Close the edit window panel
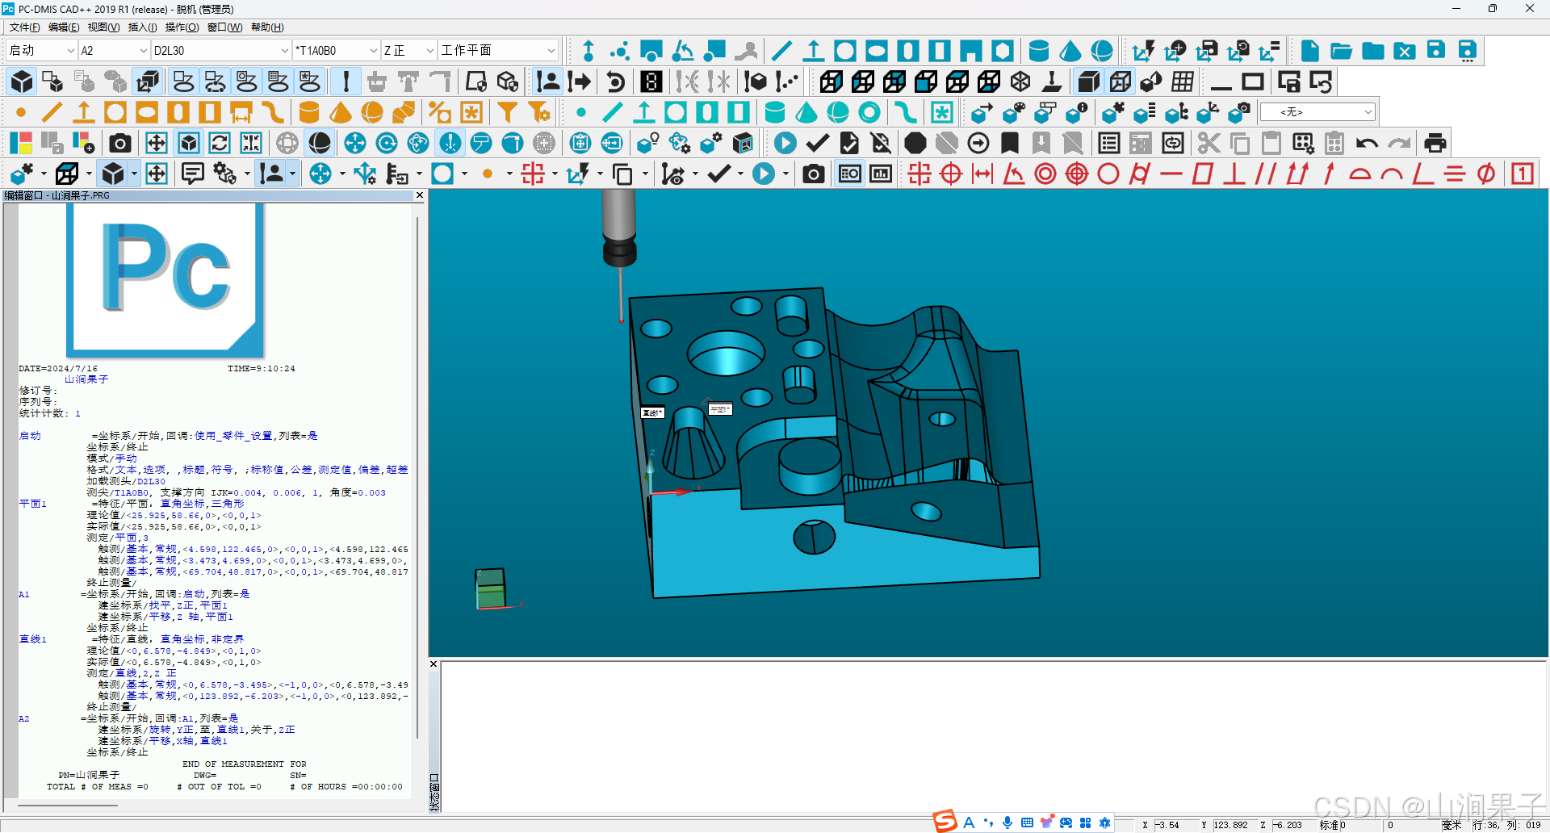 click(419, 195)
